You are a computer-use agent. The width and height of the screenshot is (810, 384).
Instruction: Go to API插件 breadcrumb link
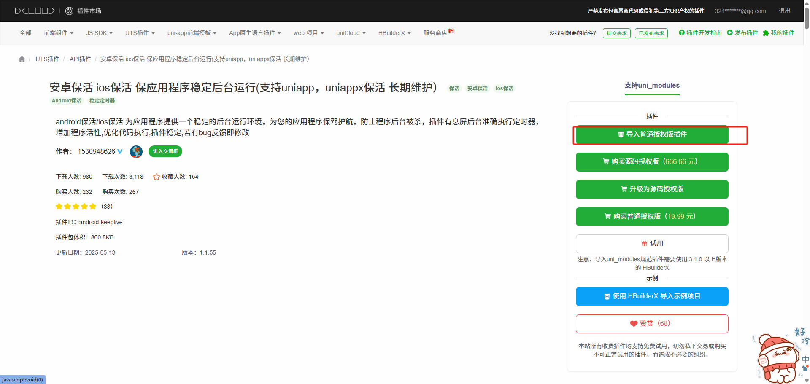click(x=80, y=59)
